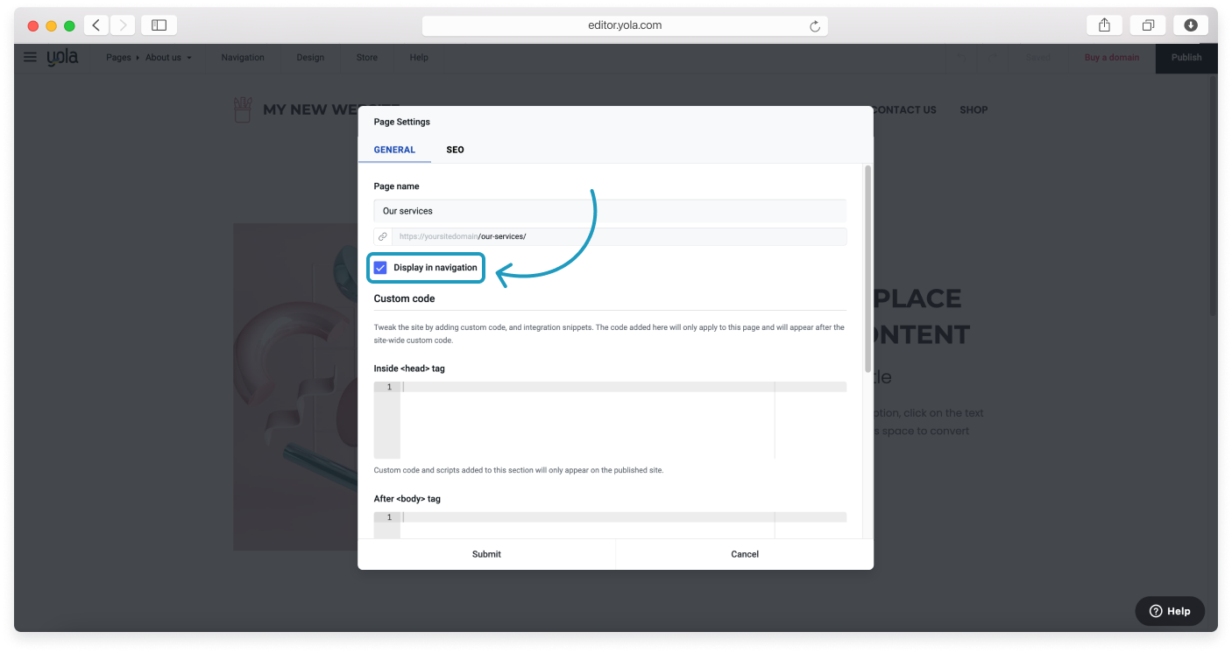Toggle the Display in navigation checkbox

(x=380, y=268)
